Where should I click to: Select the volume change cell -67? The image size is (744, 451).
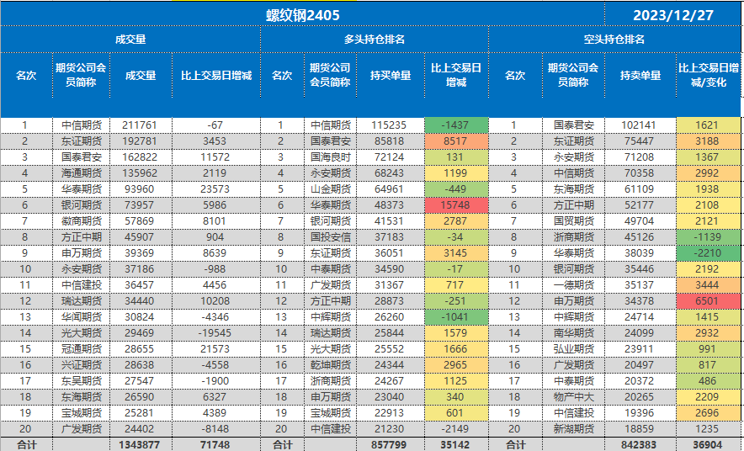tap(216, 125)
